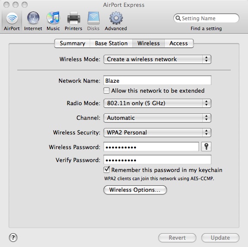Click the Wireless Options... button
This screenshot has width=248, height=247.
(135, 190)
